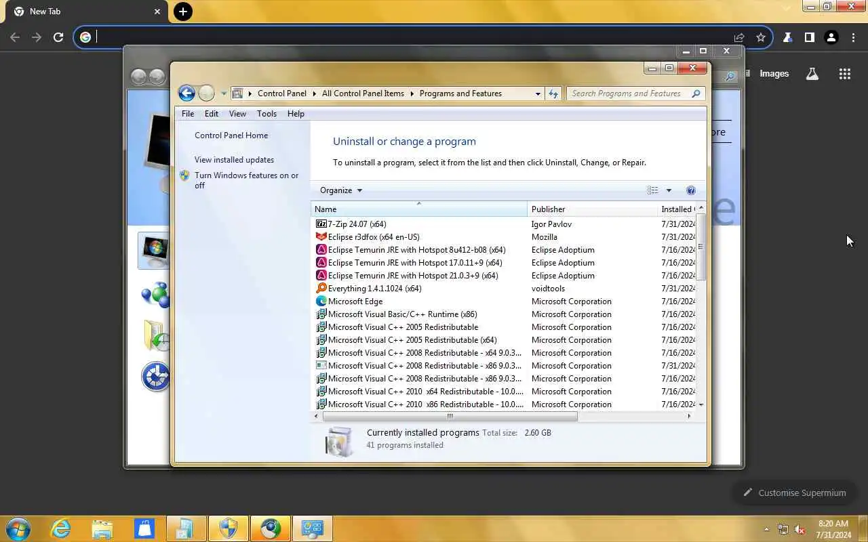Open Turn Windows features on or off
The width and height of the screenshot is (868, 542).
tap(246, 180)
